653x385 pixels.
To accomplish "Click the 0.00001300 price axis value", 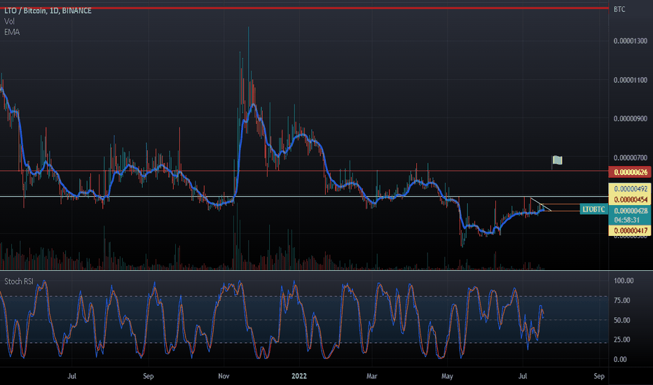I will (x=631, y=41).
